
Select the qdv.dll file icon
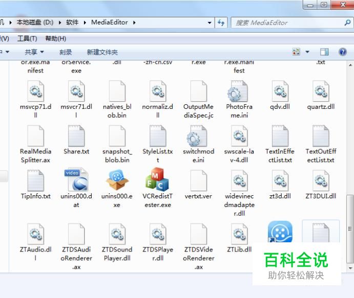click(280, 91)
